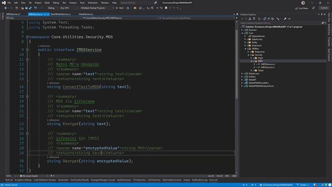
Task: Click the Solution Explorer search magnifier icon
Action: (323, 23)
